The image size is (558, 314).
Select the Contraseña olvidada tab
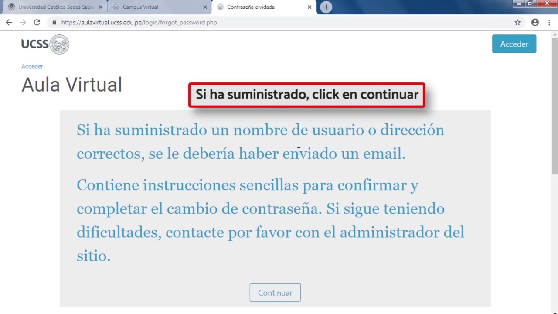(x=264, y=7)
